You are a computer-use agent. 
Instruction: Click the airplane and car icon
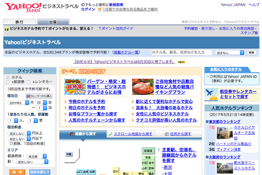click(x=211, y=95)
